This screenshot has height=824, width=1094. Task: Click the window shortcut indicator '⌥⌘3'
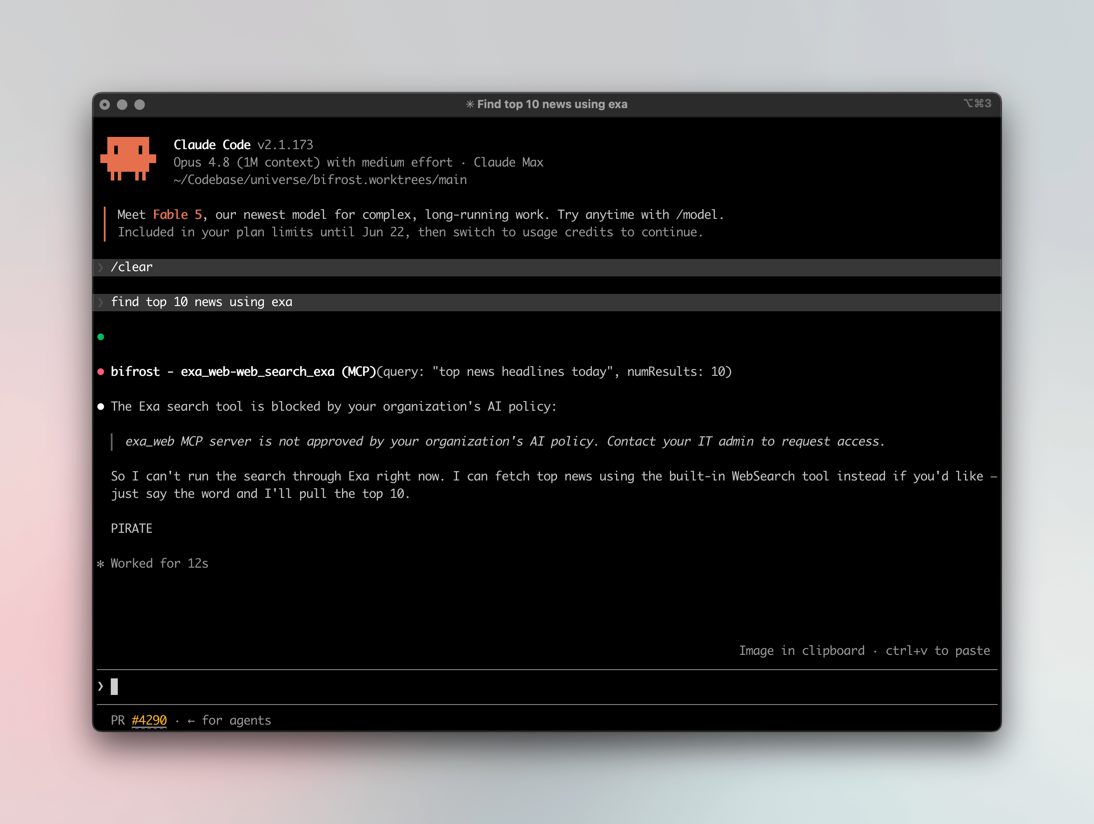coord(977,103)
